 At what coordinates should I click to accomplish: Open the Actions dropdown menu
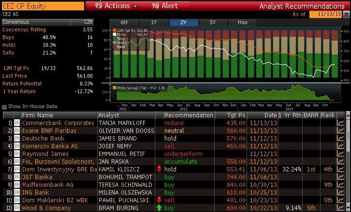pyautogui.click(x=116, y=6)
